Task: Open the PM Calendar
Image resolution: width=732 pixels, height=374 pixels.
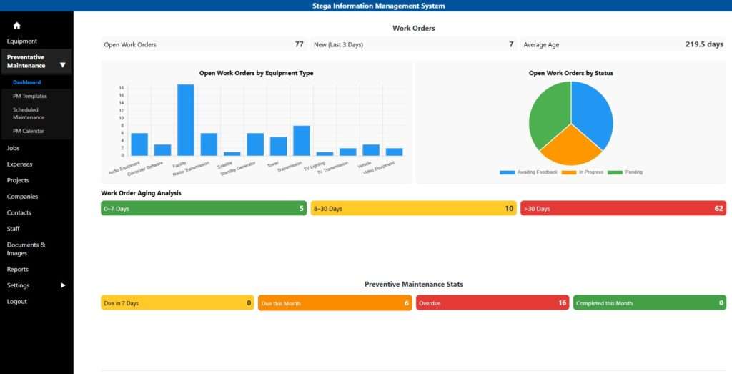Action: point(28,131)
